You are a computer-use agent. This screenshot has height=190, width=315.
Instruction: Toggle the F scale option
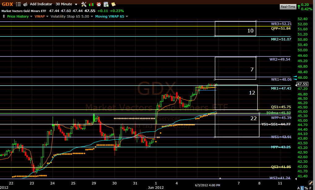[x=311, y=188]
